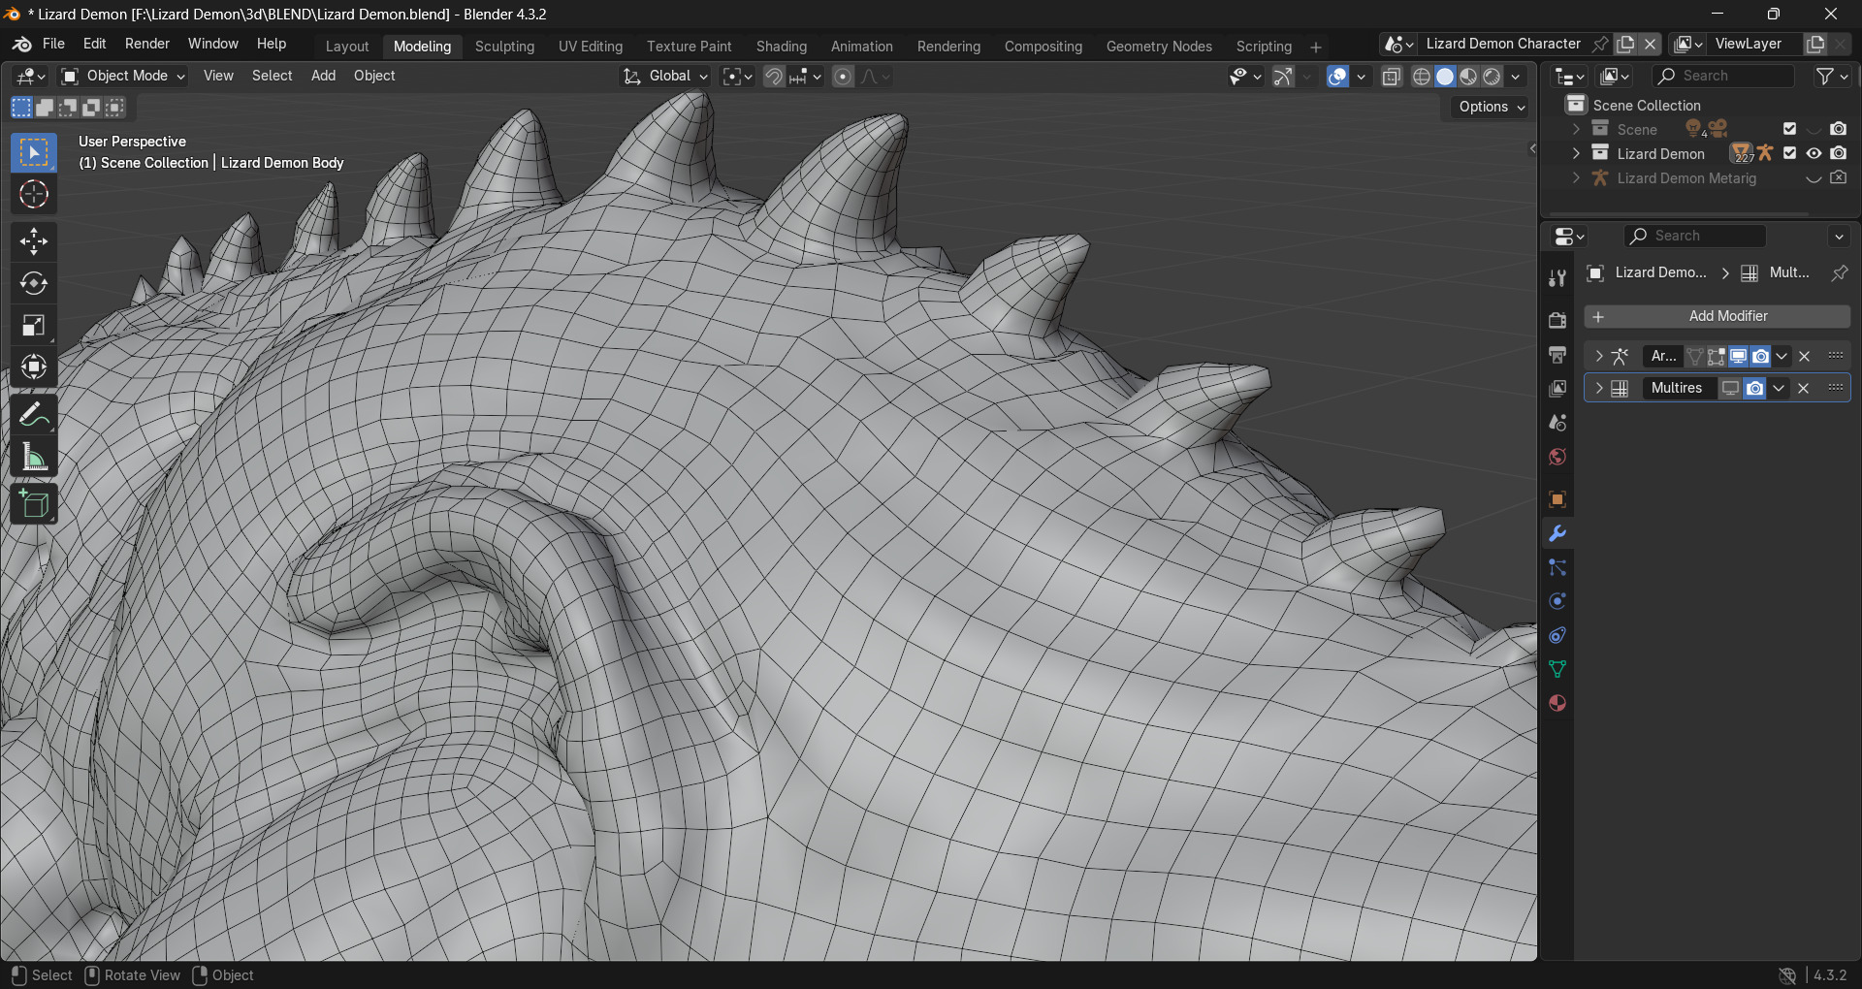Open the Material properties tab
Image resolution: width=1862 pixels, height=989 pixels.
[1557, 703]
